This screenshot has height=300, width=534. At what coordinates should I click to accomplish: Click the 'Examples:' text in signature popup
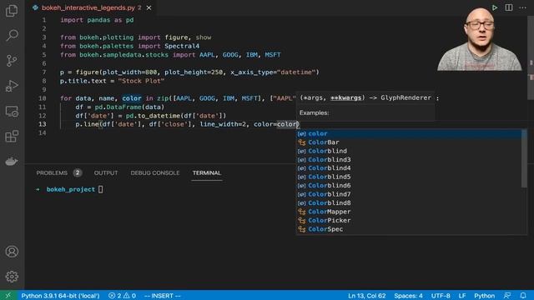click(x=314, y=113)
